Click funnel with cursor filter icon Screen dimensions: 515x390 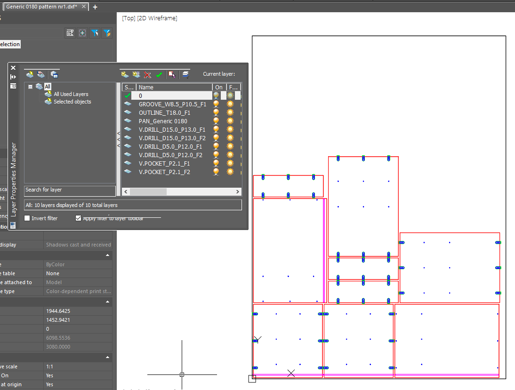95,33
